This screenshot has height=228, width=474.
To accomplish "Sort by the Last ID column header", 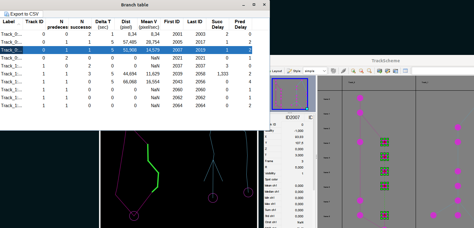I will pos(195,24).
